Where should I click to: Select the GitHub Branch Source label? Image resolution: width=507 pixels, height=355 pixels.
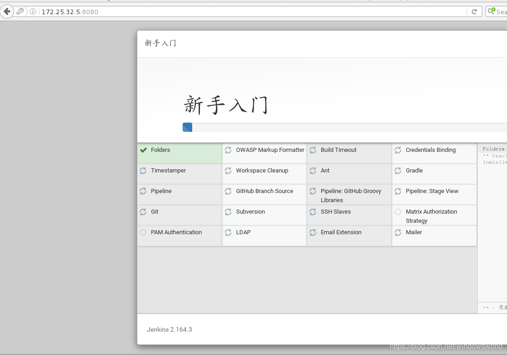pyautogui.click(x=264, y=191)
